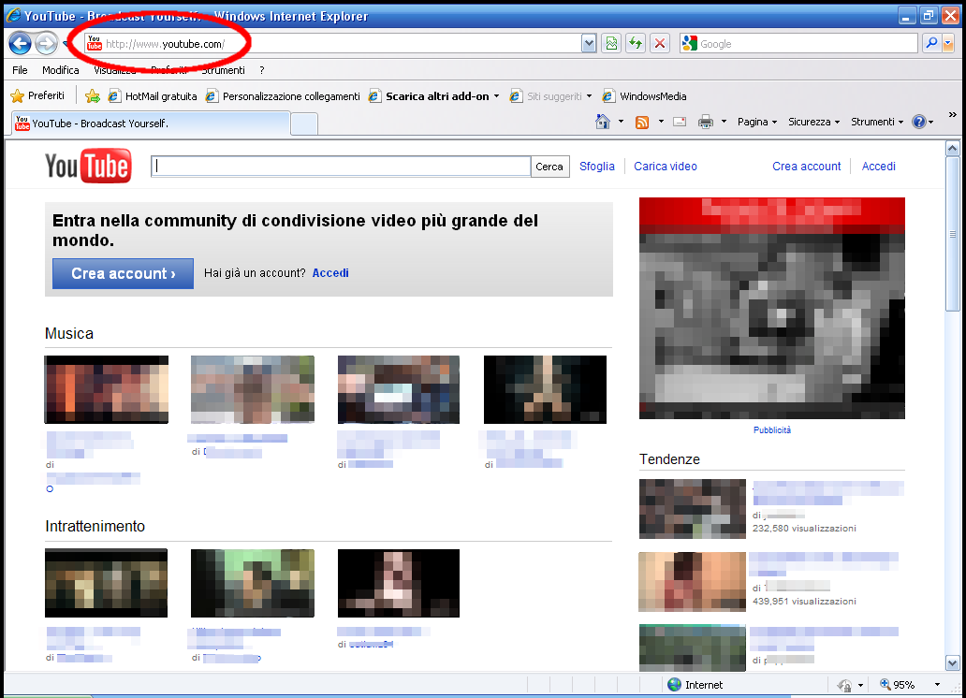Click Crea account link in header
The image size is (966, 698).
coord(807,167)
